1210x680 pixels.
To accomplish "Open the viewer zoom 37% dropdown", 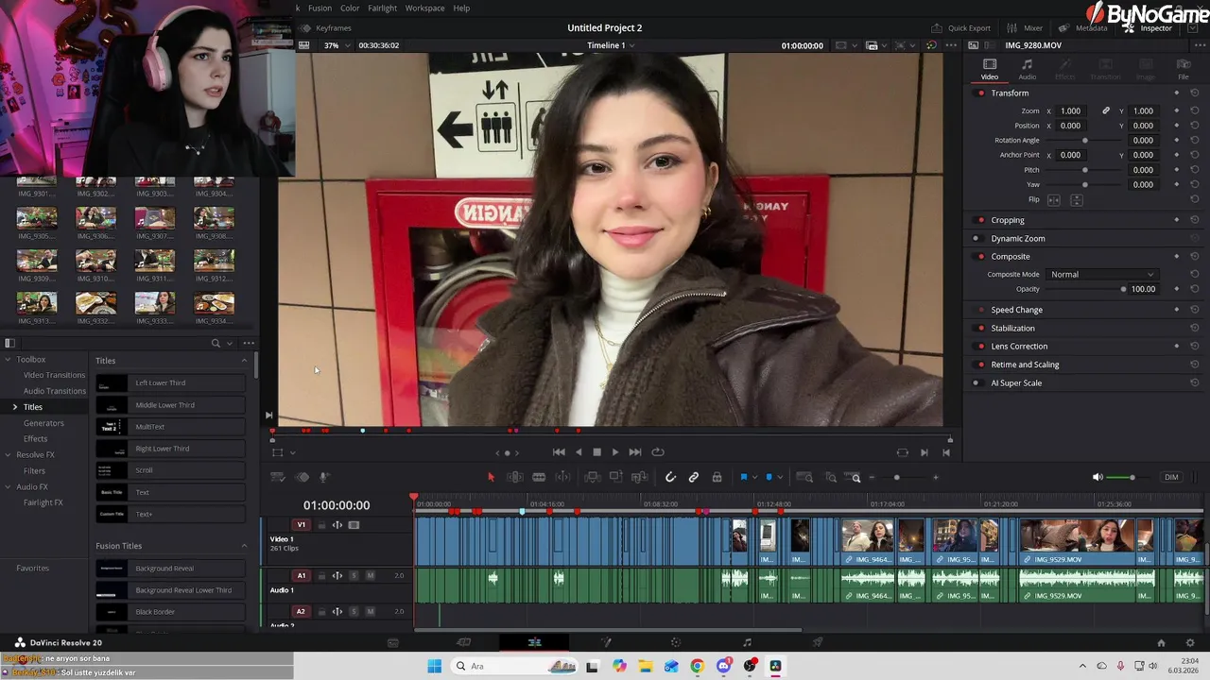I will click(x=336, y=45).
